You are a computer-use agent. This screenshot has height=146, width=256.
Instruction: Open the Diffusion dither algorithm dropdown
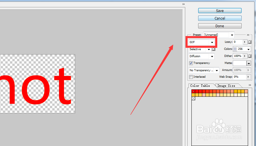[201, 56]
